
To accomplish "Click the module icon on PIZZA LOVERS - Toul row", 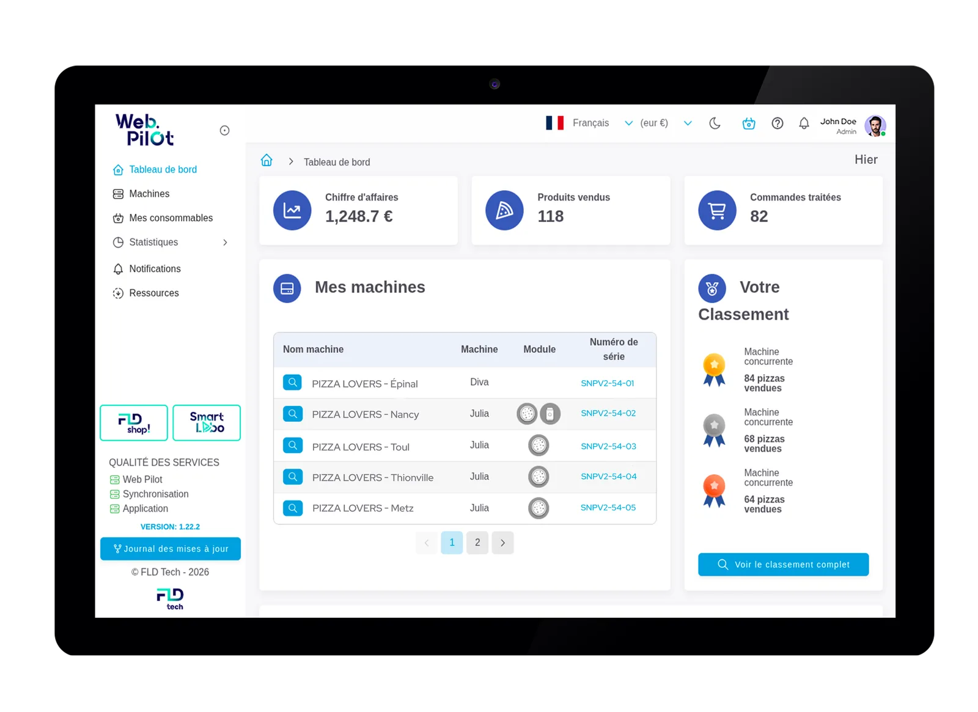I will pos(539,445).
